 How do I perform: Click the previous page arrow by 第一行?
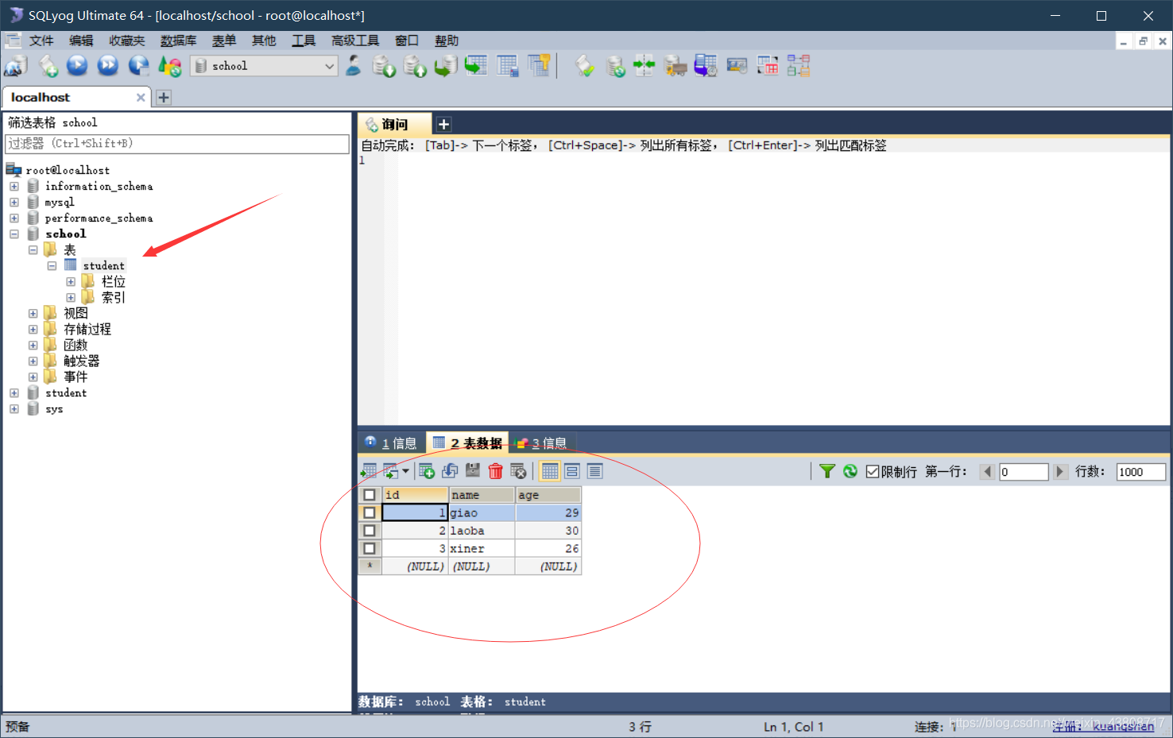pyautogui.click(x=988, y=471)
